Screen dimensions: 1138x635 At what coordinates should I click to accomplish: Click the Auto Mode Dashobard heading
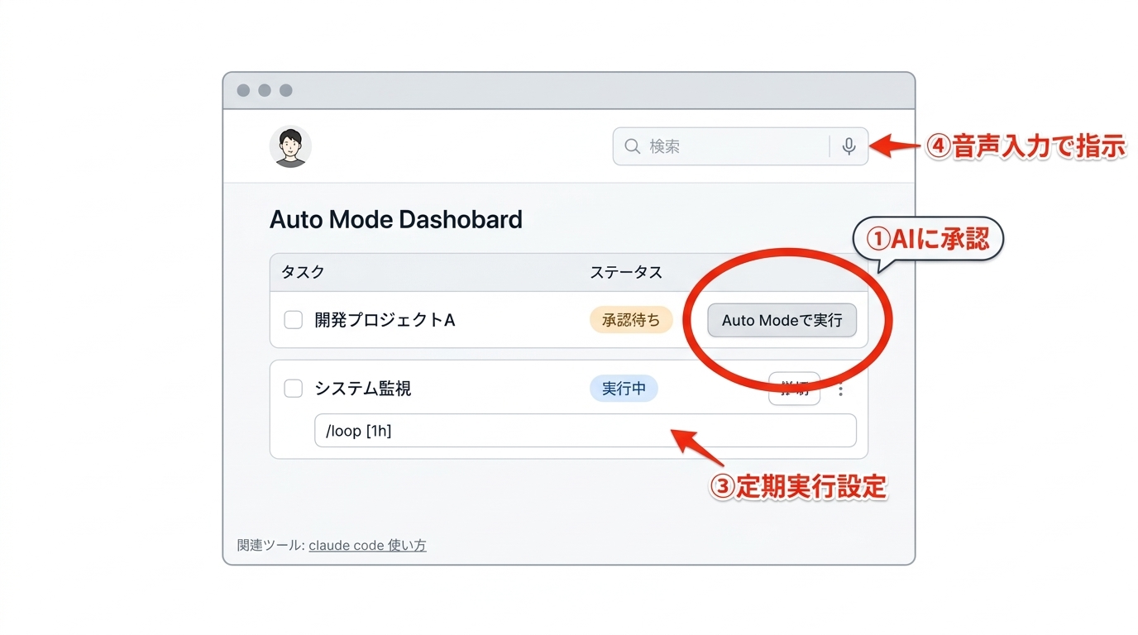(395, 219)
